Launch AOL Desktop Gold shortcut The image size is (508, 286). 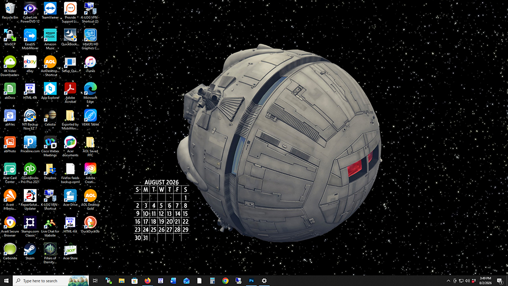[90, 200]
